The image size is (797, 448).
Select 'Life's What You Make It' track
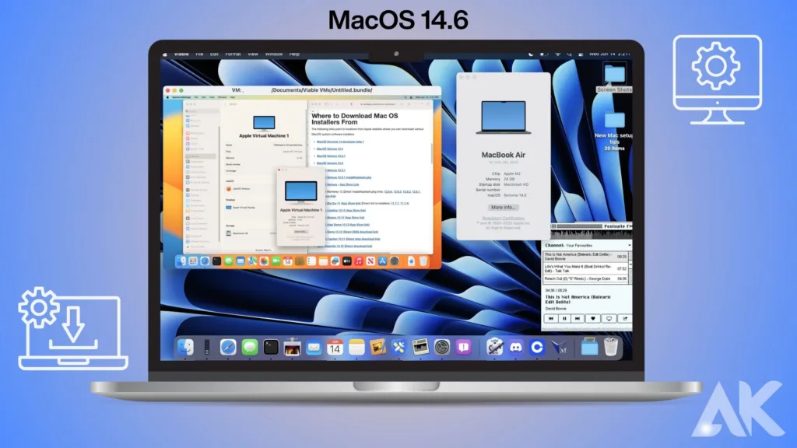pyautogui.click(x=585, y=268)
